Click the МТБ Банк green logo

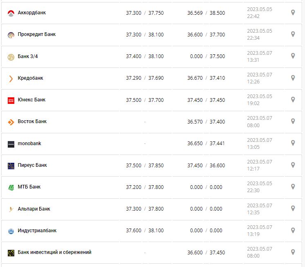tap(11, 187)
